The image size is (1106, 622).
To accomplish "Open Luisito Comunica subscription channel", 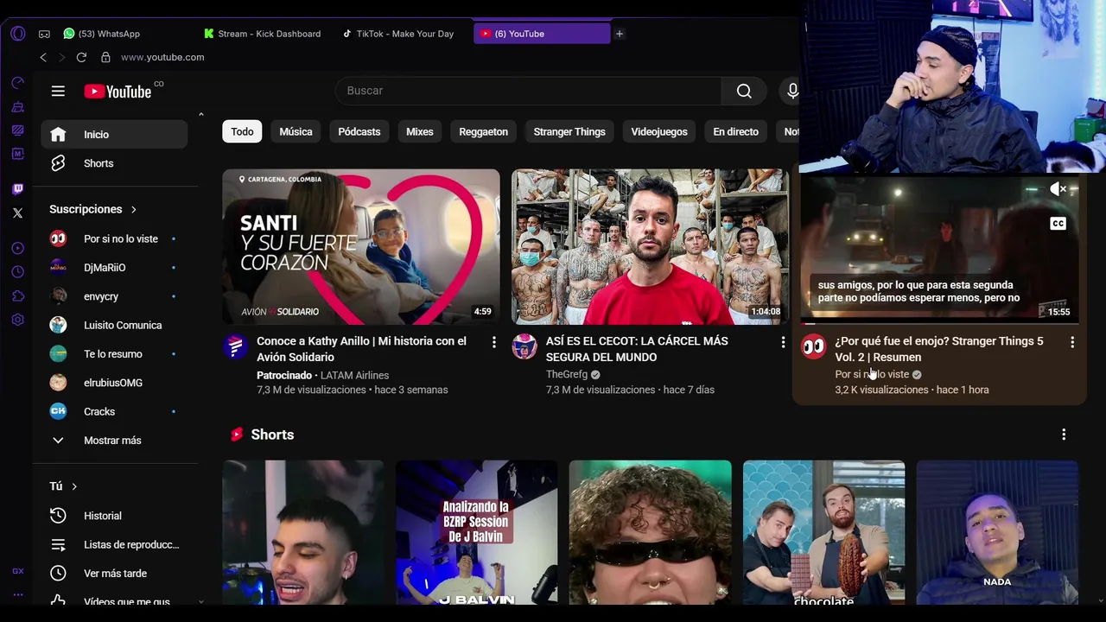I will point(114,325).
